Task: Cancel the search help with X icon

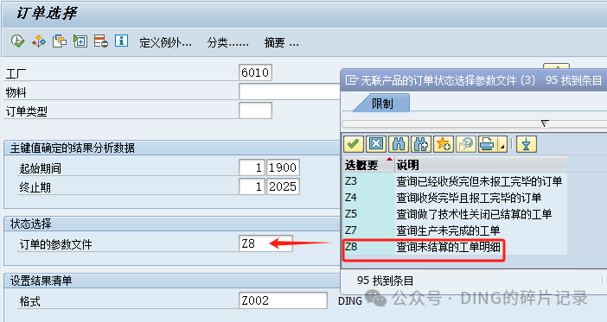Action: (x=375, y=144)
